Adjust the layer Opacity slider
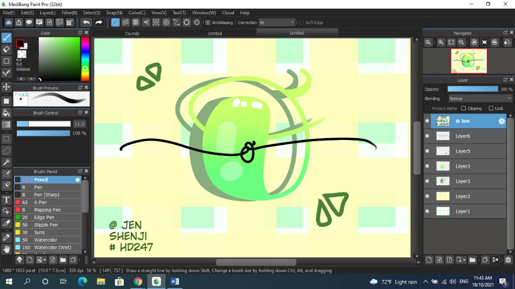 (x=473, y=89)
